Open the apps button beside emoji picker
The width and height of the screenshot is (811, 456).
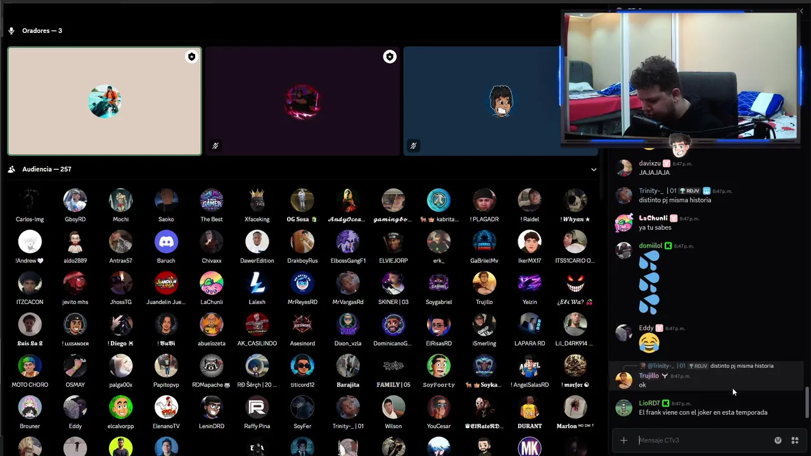[x=795, y=440]
